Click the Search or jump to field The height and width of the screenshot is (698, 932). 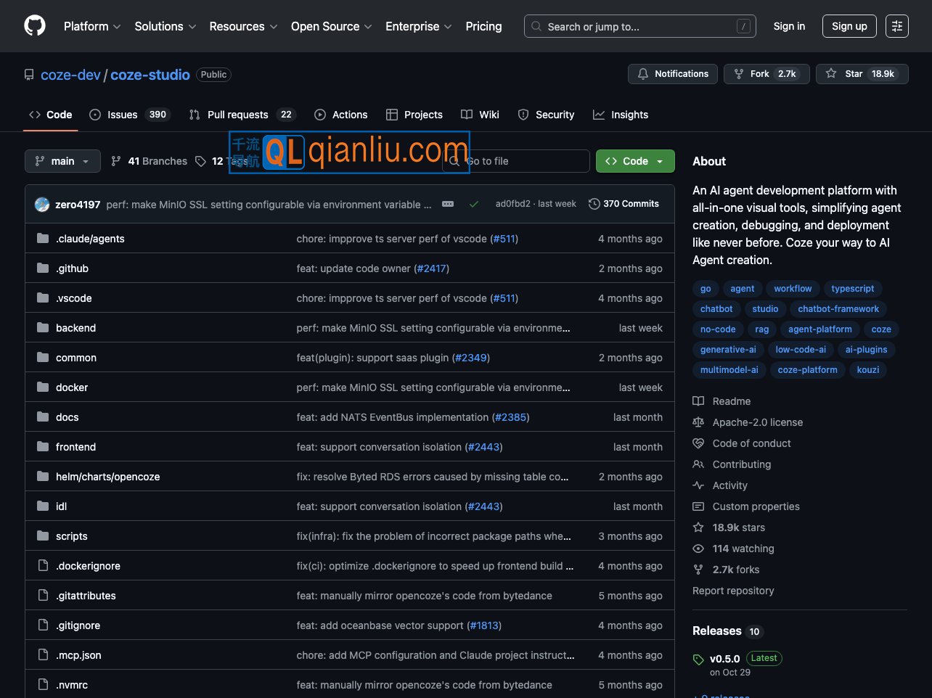(639, 26)
